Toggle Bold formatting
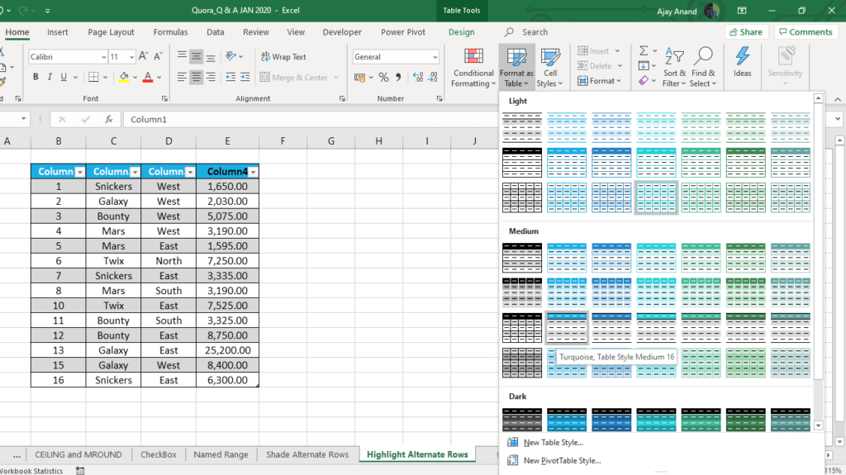This screenshot has width=846, height=475. coord(36,77)
